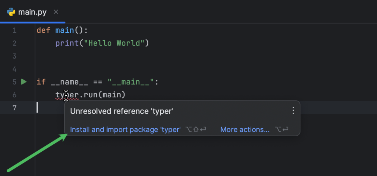The image size is (377, 176).
Task: Place cursor on 'def' keyword in line 1
Action: 44,30
